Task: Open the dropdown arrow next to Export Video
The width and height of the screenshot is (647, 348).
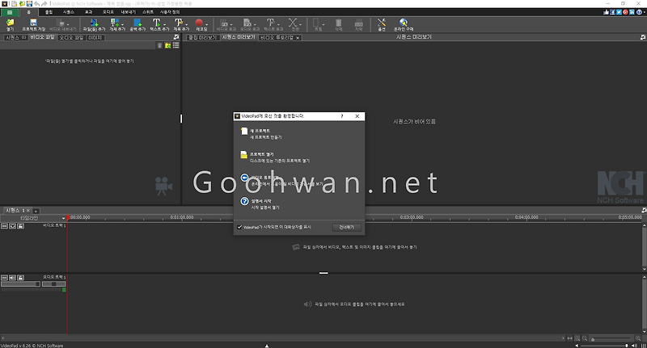Action: (68, 24)
